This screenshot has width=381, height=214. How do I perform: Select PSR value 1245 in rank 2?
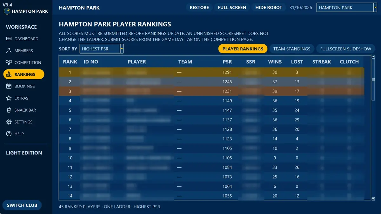point(227,82)
